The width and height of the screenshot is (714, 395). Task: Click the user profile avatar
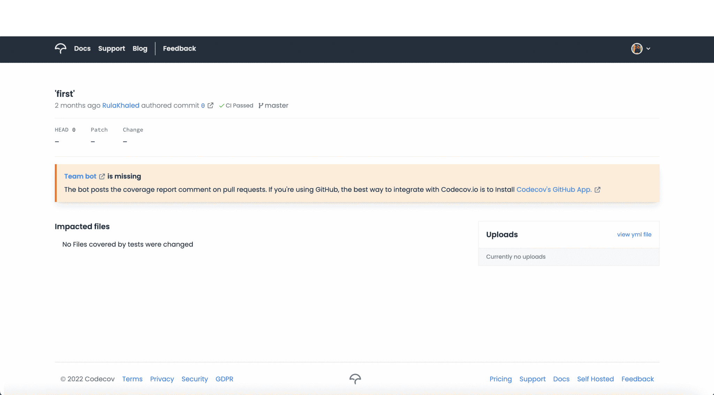[x=637, y=48]
